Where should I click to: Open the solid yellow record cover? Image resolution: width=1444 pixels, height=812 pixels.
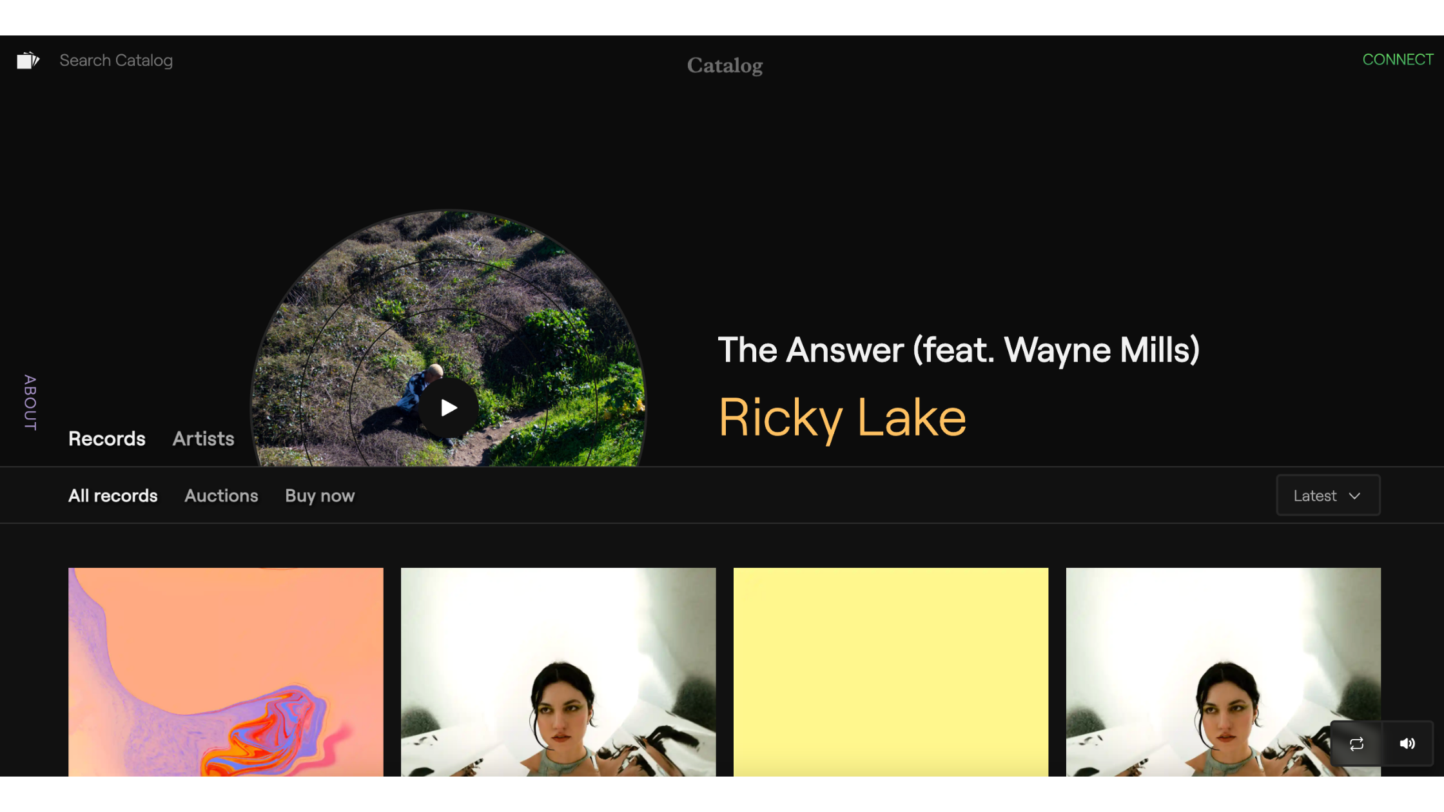coord(891,672)
